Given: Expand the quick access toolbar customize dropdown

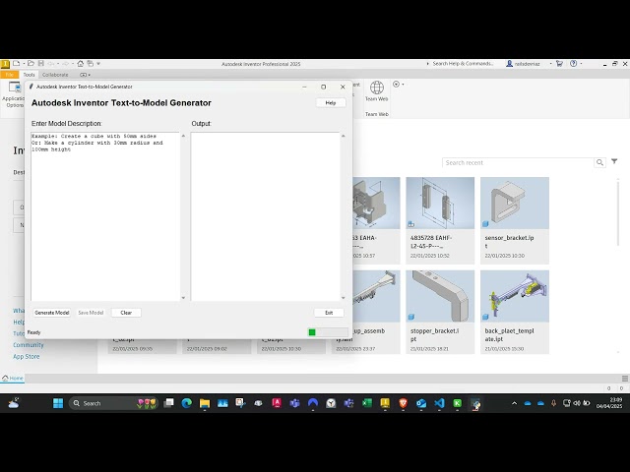Looking at the screenshot, I should click(x=98, y=63).
